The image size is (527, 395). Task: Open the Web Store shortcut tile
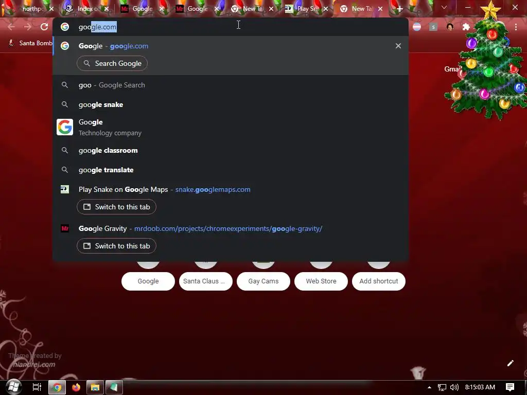click(x=321, y=281)
